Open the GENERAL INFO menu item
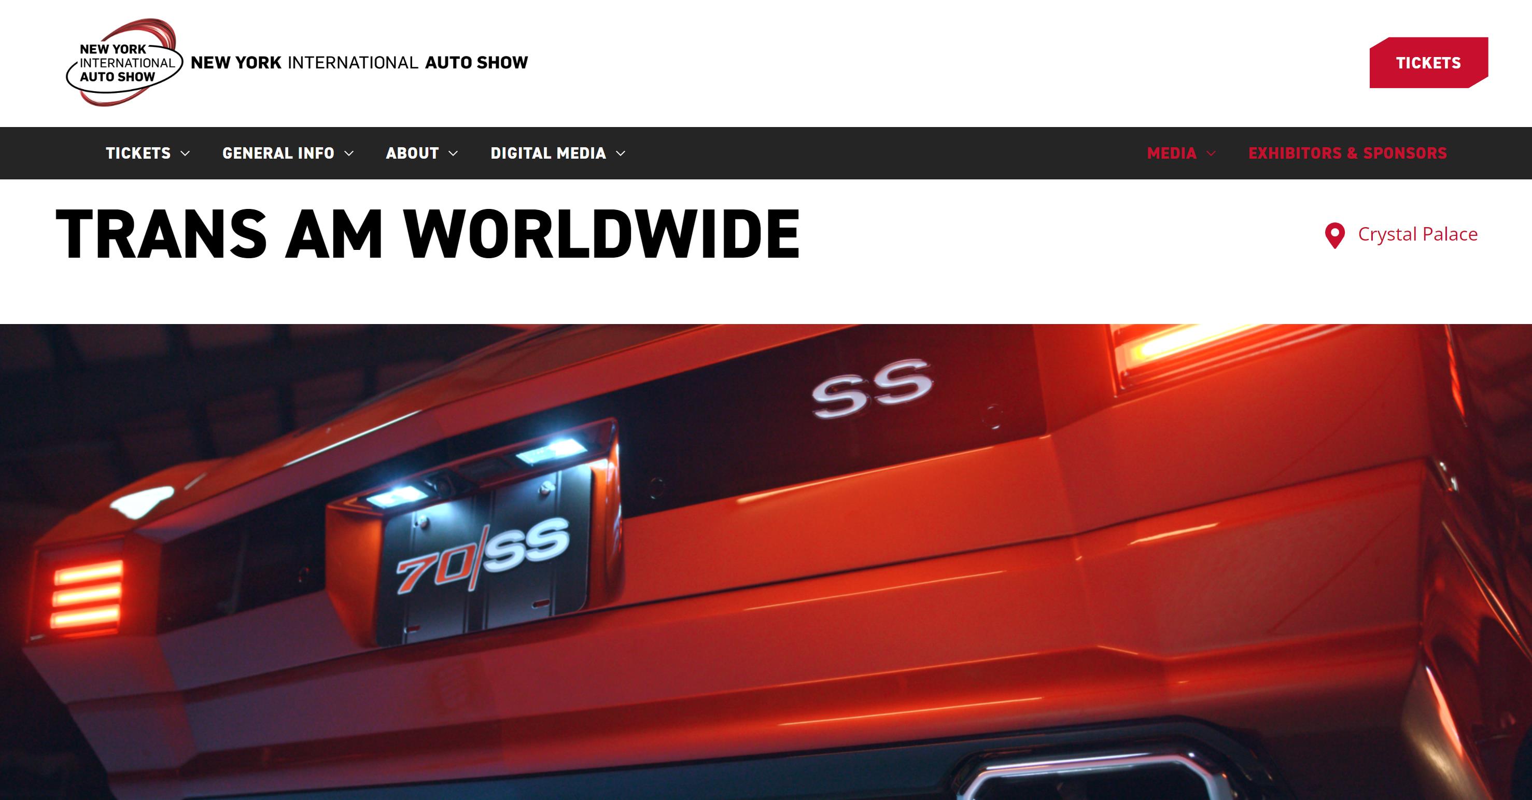 [x=278, y=153]
